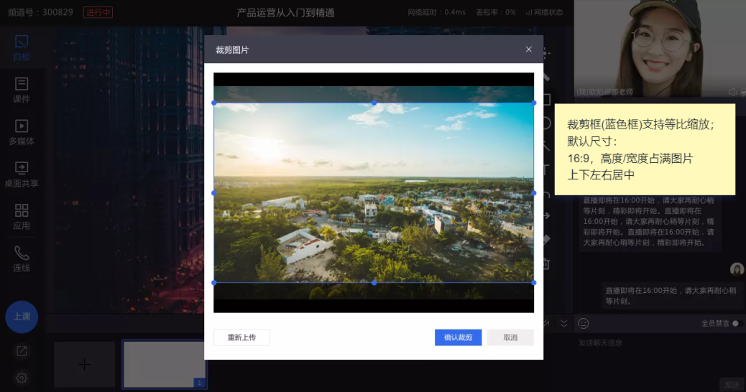Collapse panel with double chevron icon
Image resolution: width=746 pixels, height=392 pixels.
(x=564, y=324)
